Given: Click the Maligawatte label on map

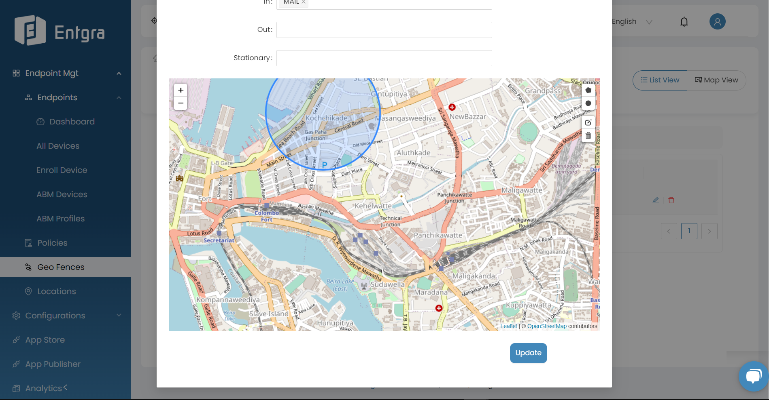Looking at the screenshot, I should click(522, 190).
